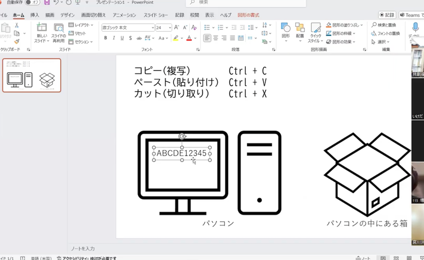This screenshot has width=424, height=260.
Task: Toggle the AutoSave (自動保存) switch
Action: pos(33,3)
